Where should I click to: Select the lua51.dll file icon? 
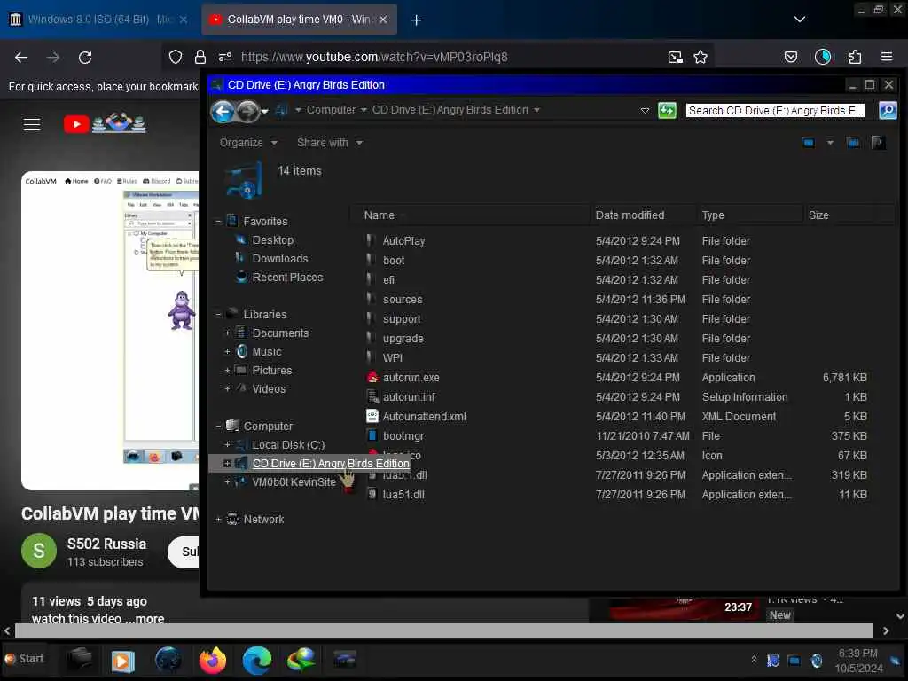pyautogui.click(x=372, y=494)
